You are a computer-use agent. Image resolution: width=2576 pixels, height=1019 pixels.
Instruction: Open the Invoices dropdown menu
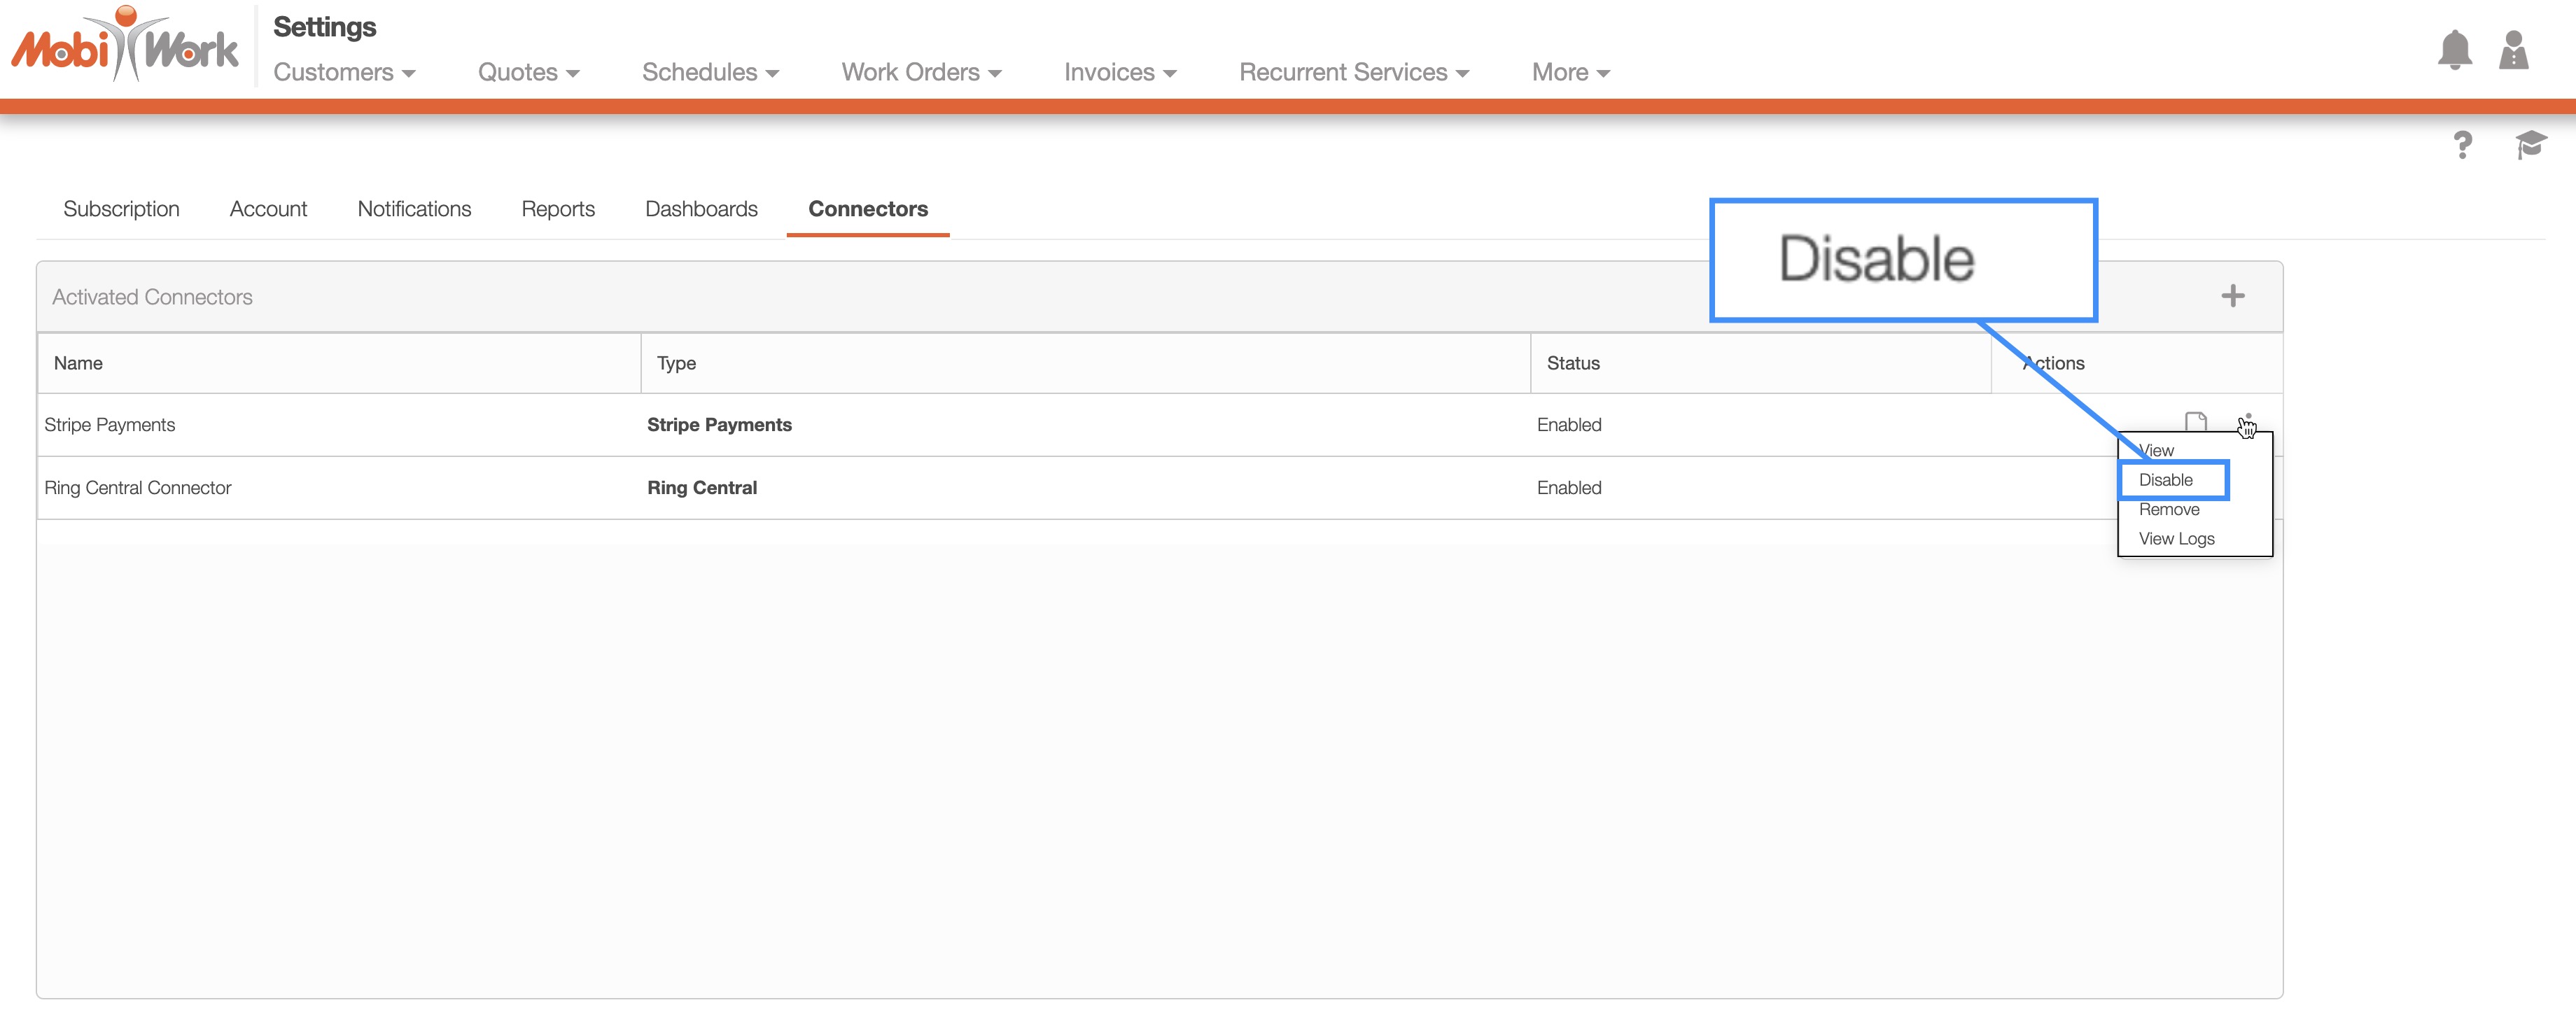1119,72
